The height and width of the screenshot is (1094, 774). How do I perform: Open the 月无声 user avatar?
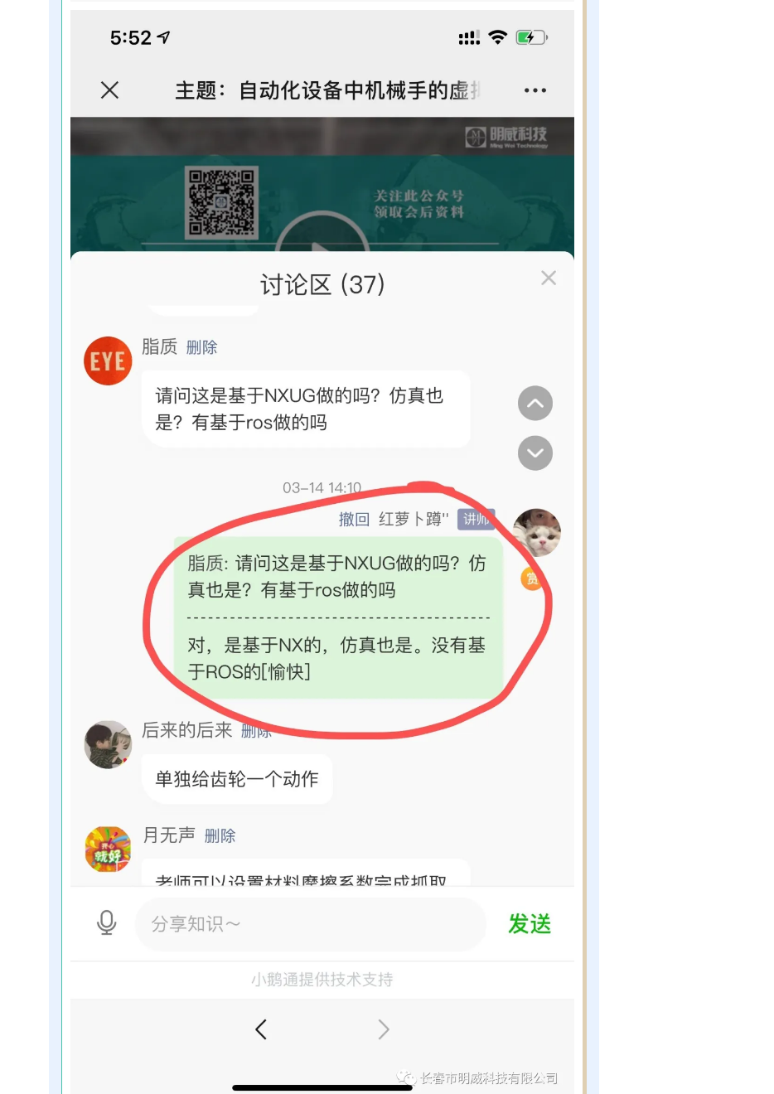(x=108, y=850)
